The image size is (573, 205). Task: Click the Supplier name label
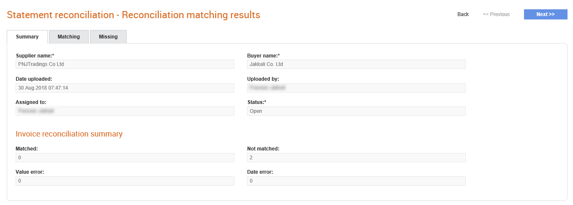pos(35,56)
